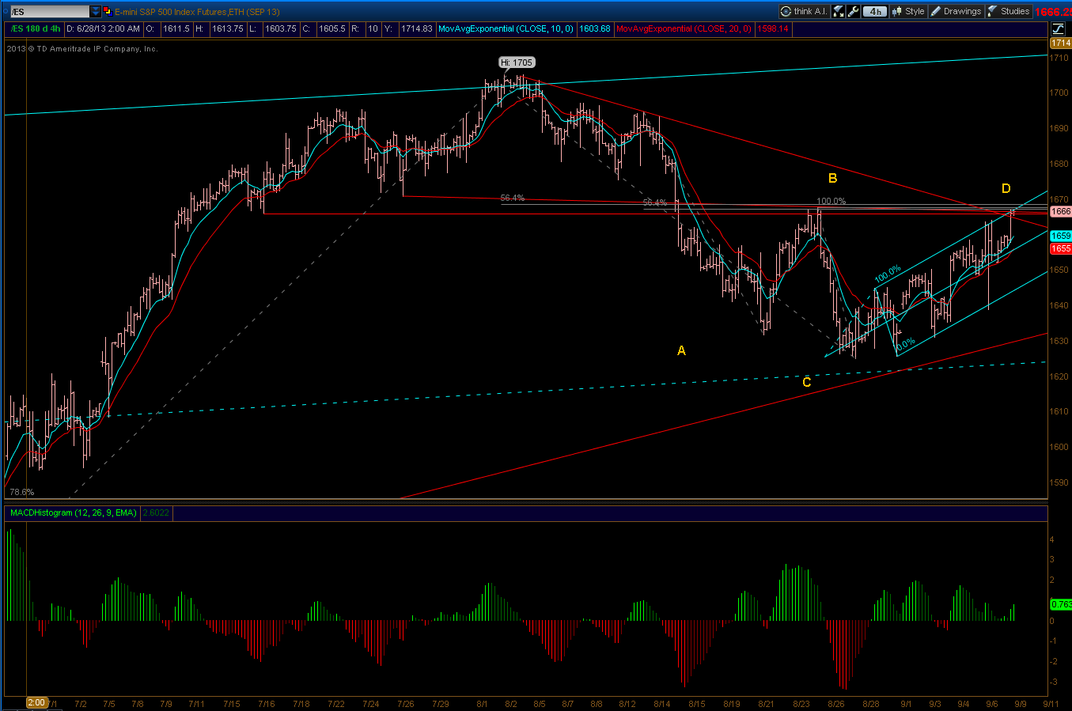Image resolution: width=1072 pixels, height=711 pixels.
Task: Expand the symbol selector dropdown arrow
Action: (96, 12)
